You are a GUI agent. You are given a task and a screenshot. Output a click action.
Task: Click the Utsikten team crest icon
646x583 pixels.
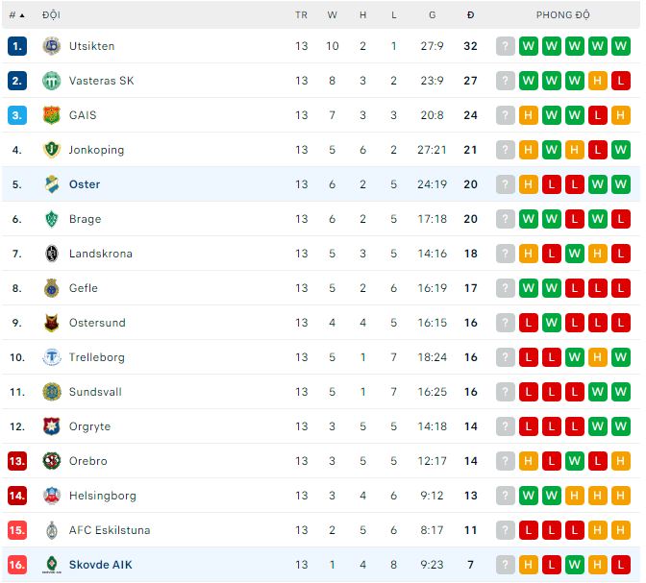click(x=51, y=46)
